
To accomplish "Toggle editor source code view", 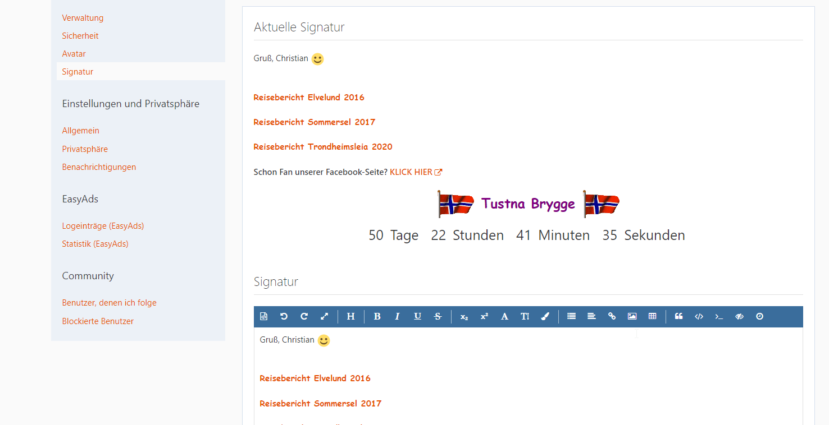I will 264,317.
